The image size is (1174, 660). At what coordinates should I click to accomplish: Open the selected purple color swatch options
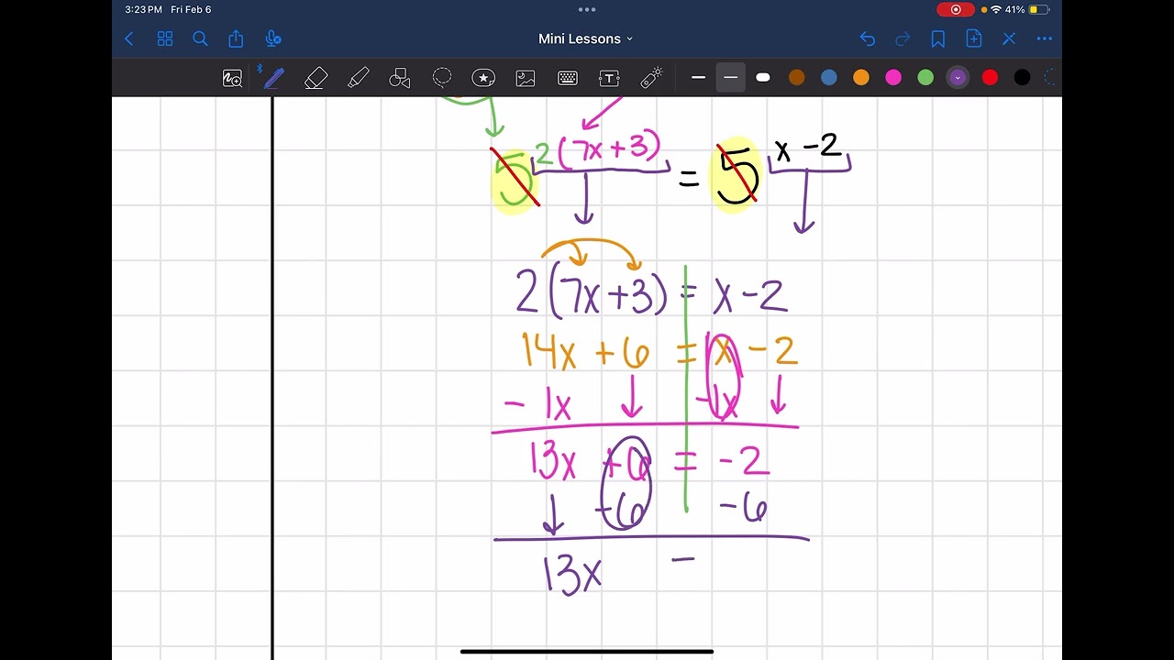pos(958,78)
